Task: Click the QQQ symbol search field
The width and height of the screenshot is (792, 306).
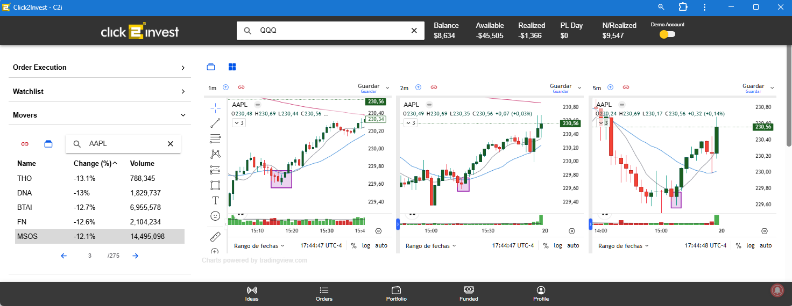Action: [x=330, y=31]
